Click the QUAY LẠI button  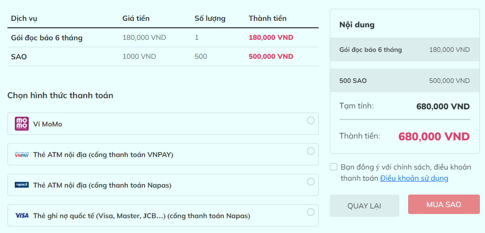(x=365, y=206)
